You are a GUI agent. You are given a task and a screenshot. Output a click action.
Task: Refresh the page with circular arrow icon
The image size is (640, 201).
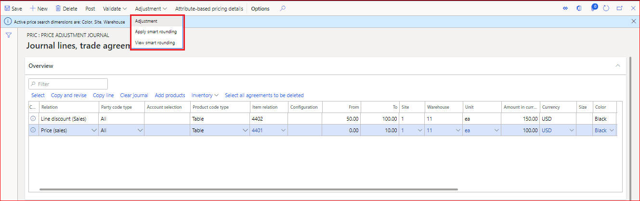point(606,9)
